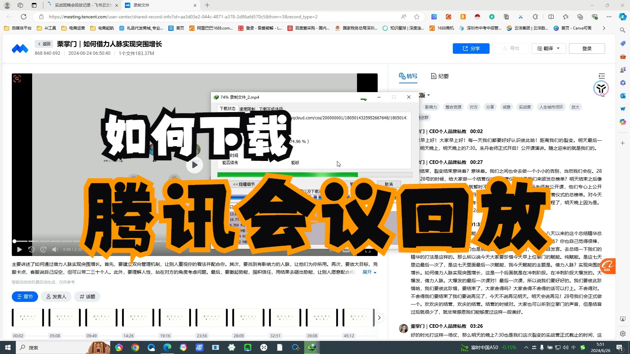Viewport: 630px width, 354px height.
Task: Add a sidebar app with plus icon
Action: (x=622, y=143)
